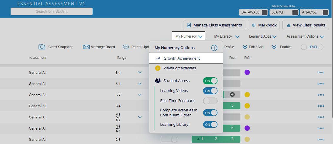Click the dark plus icon in the Post column
Viewport: 333px width, 144px height.
click(x=232, y=95)
